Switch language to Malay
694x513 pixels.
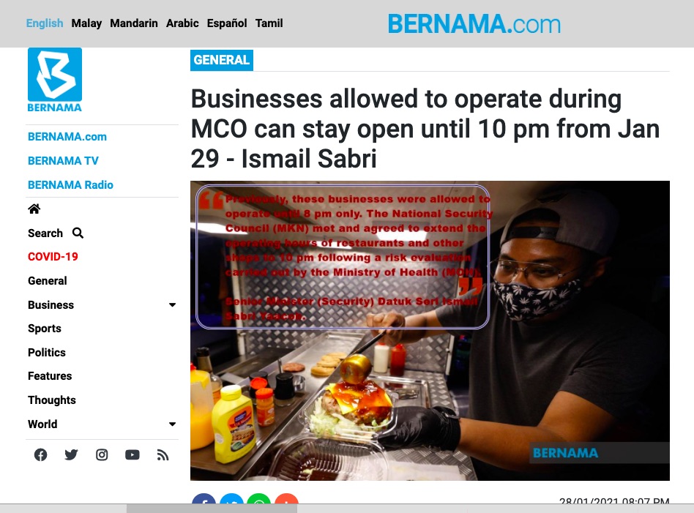pos(86,23)
